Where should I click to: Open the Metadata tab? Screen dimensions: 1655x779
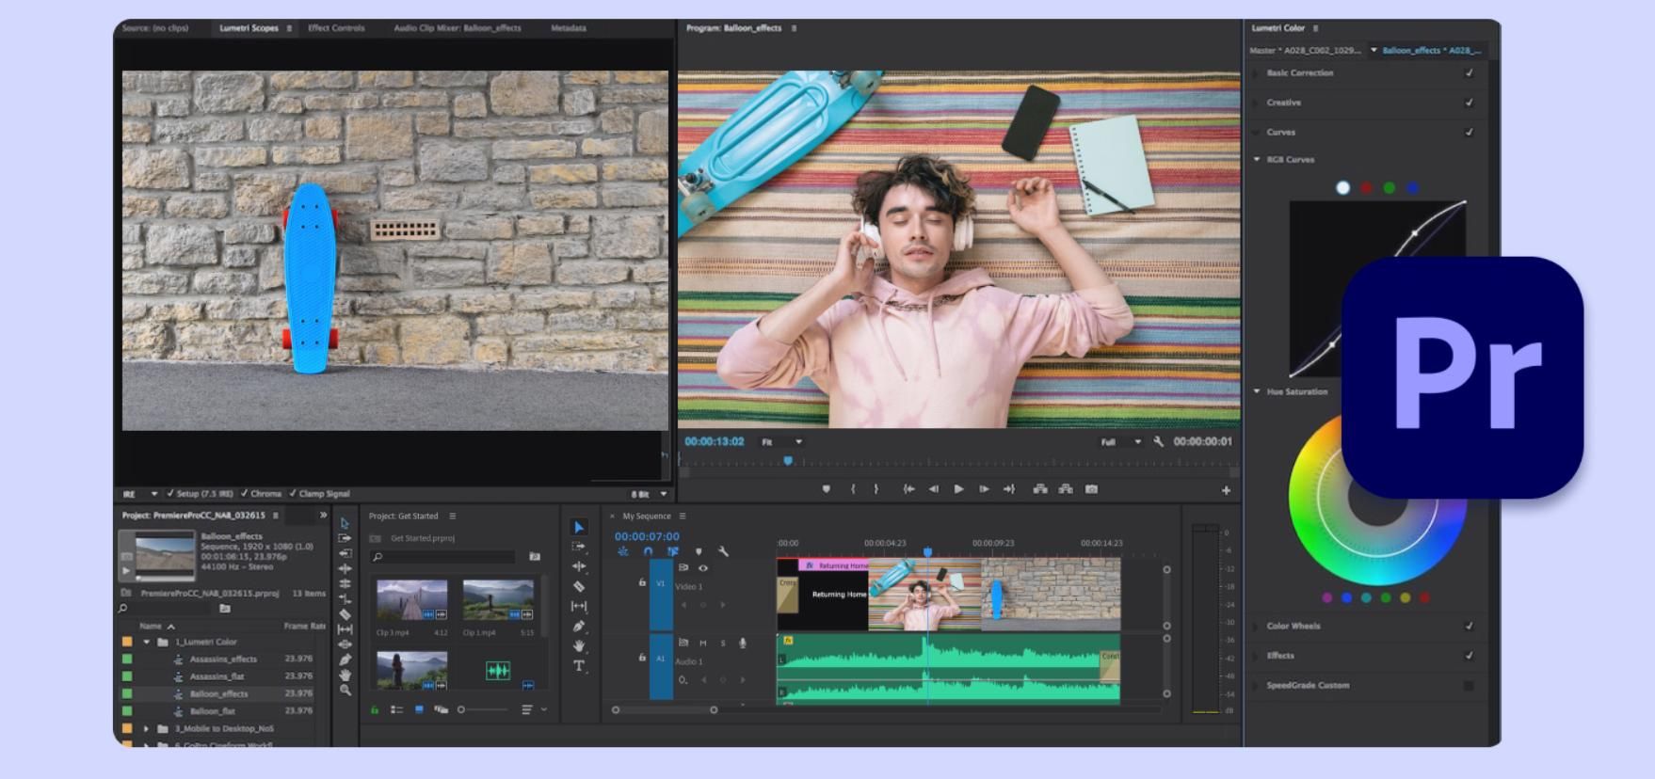[x=568, y=28]
